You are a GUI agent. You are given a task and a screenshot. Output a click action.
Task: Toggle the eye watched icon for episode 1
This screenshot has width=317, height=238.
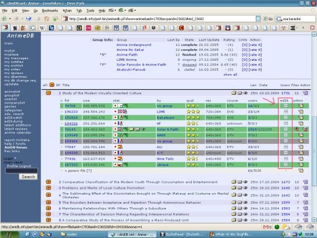point(246,93)
